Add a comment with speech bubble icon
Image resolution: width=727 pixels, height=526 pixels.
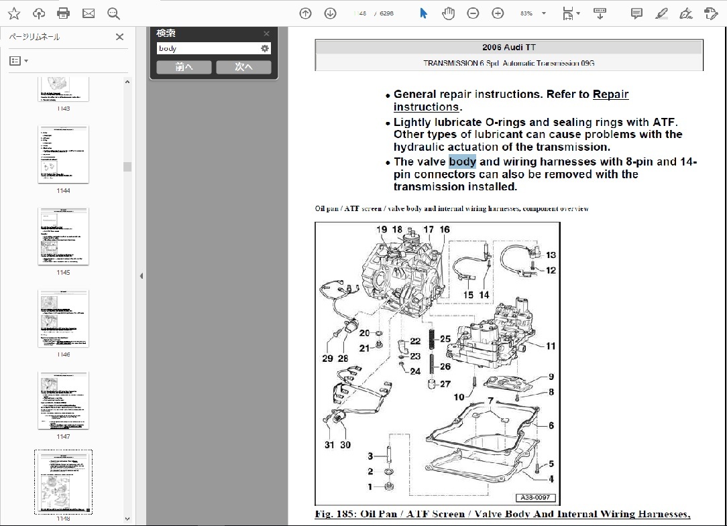point(636,13)
